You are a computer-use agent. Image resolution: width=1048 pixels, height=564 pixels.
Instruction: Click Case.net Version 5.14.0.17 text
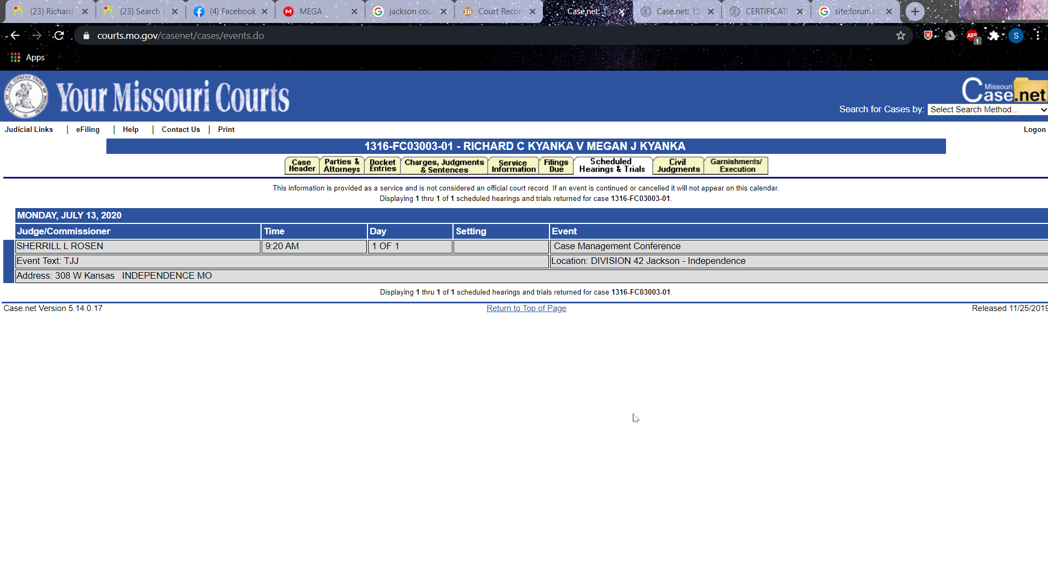(x=53, y=308)
